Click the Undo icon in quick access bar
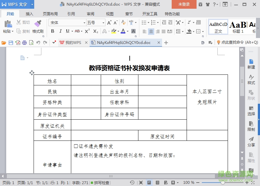Viewport: 260px width, 186px height. pyautogui.click(x=38, y=43)
